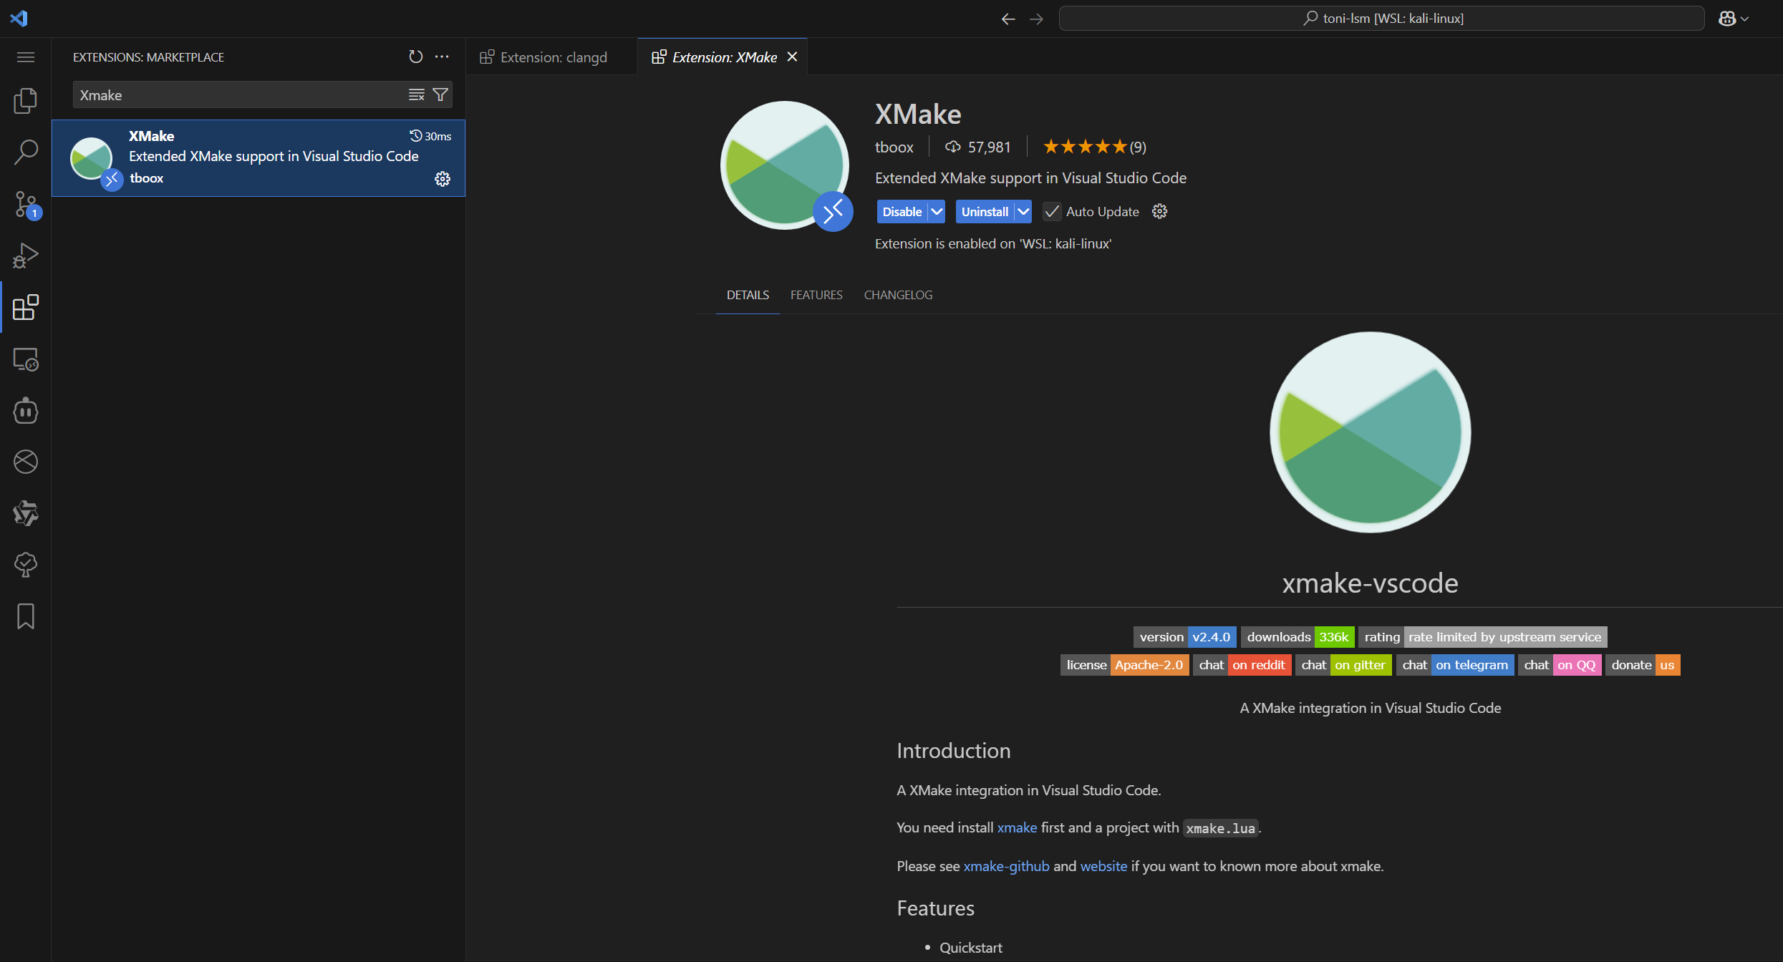Image resolution: width=1783 pixels, height=962 pixels.
Task: Open the gear next to Auto Update
Action: [1159, 211]
